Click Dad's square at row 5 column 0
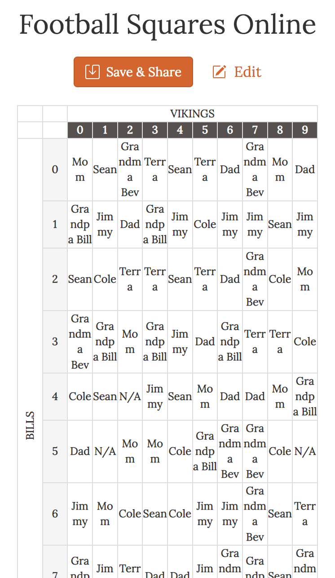Image resolution: width=335 pixels, height=578 pixels. [x=79, y=451]
